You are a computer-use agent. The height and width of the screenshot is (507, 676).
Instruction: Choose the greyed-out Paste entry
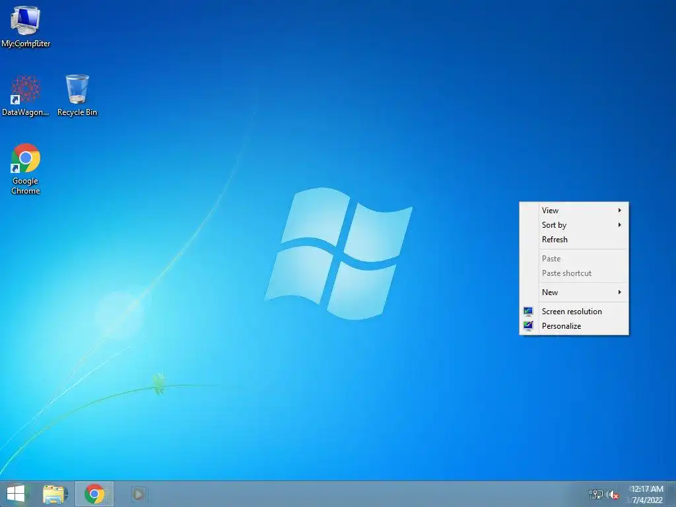574,259
